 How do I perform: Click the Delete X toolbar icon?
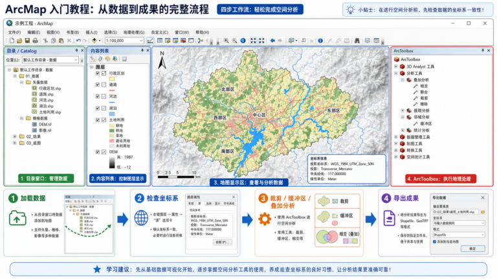click(69, 41)
